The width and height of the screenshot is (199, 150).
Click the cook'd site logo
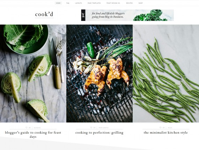[44, 14]
